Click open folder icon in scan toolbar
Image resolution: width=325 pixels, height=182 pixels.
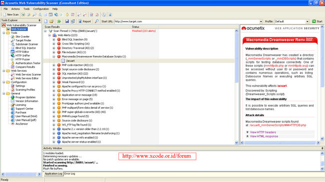pos(51,21)
